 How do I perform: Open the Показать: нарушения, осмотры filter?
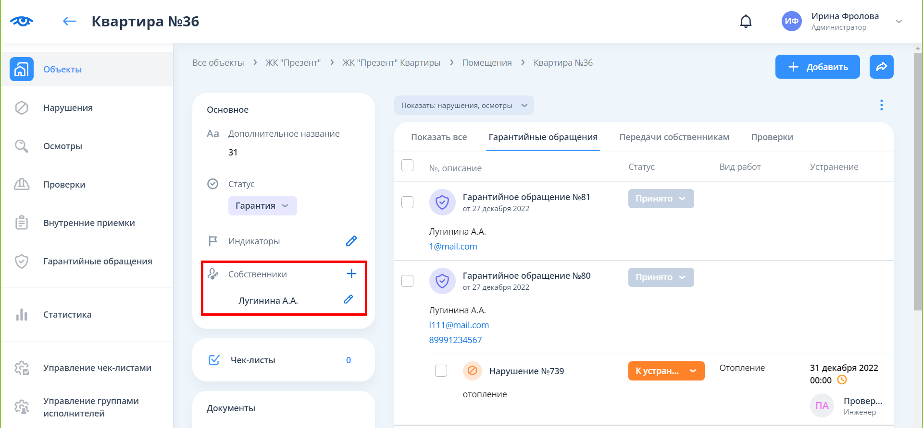click(x=464, y=106)
